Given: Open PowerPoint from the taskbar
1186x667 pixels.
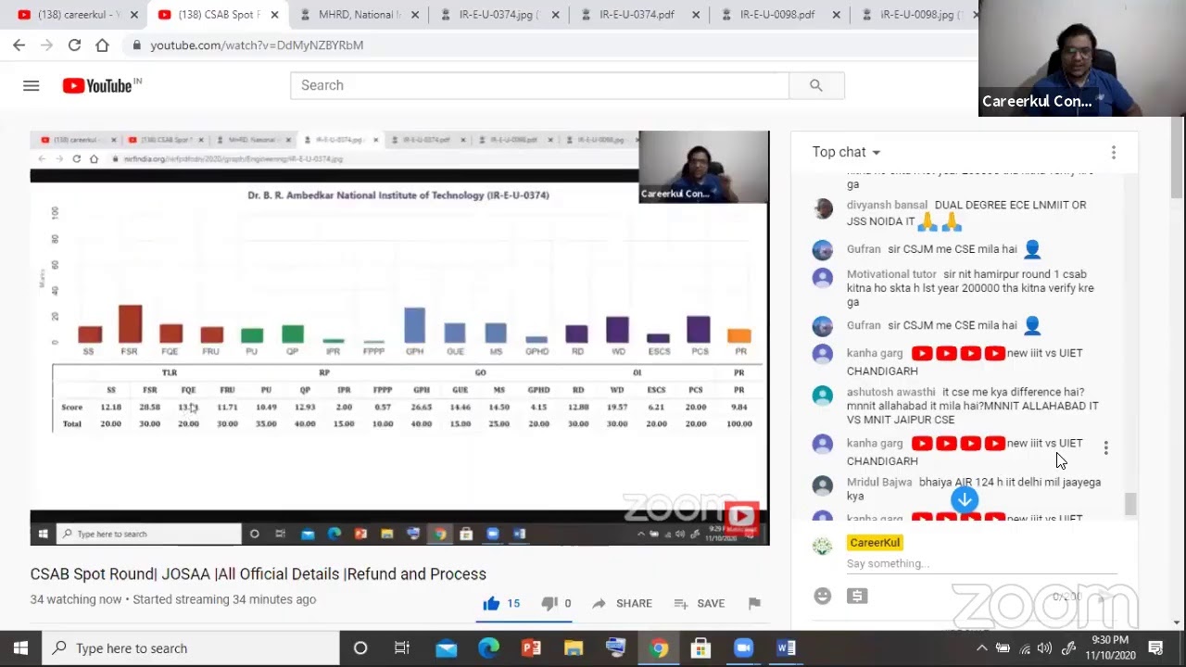Looking at the screenshot, I should pos(531,648).
